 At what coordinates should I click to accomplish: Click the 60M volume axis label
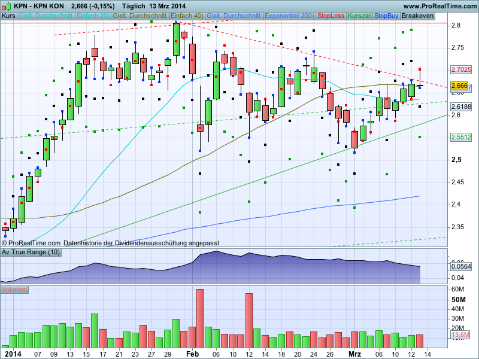tap(457, 290)
